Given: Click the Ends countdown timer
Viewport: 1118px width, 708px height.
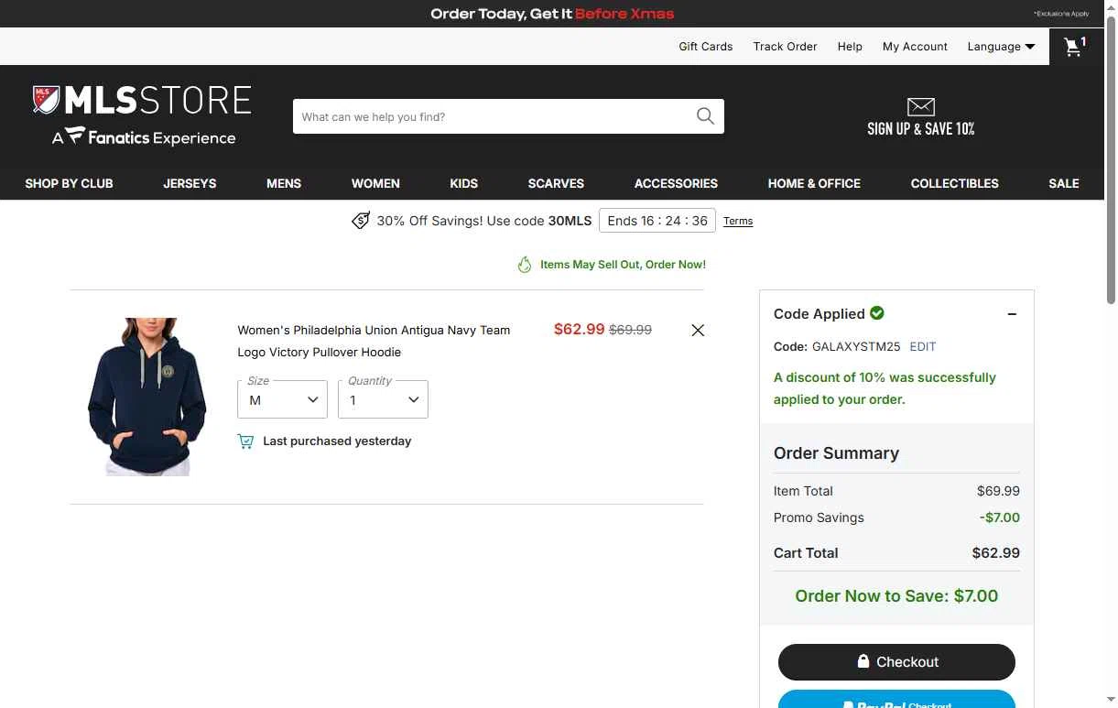Looking at the screenshot, I should [x=657, y=221].
